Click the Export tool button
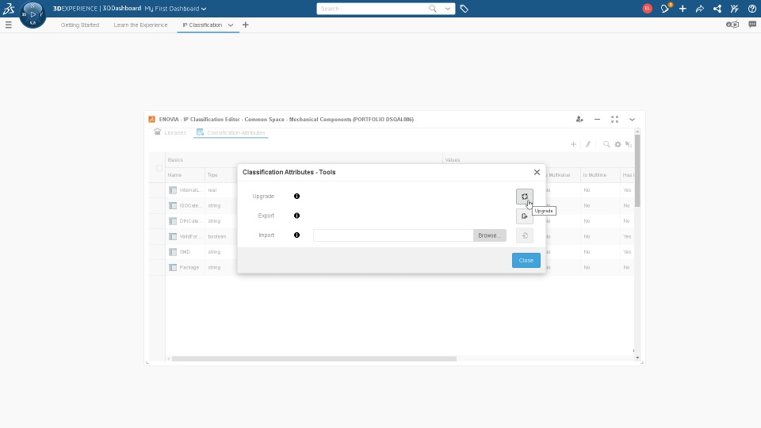 pos(524,216)
